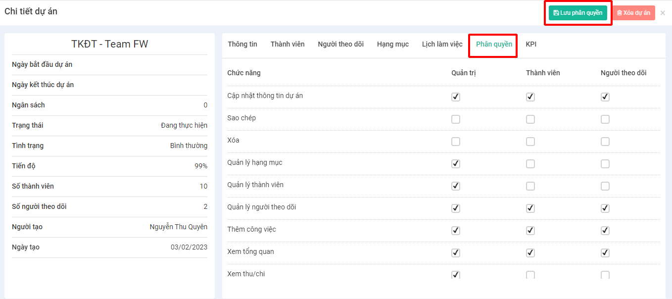672x299 pixels.
Task: Uncheck Quản lý người theo dõi for Thành viên
Action: click(x=530, y=208)
